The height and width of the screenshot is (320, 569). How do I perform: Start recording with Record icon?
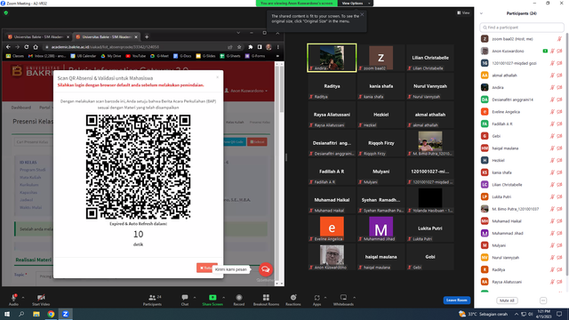coord(239,298)
